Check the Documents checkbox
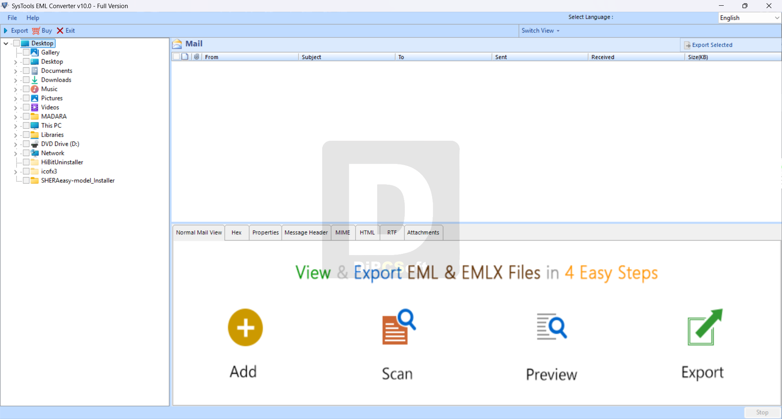Image resolution: width=782 pixels, height=419 pixels. [x=26, y=71]
